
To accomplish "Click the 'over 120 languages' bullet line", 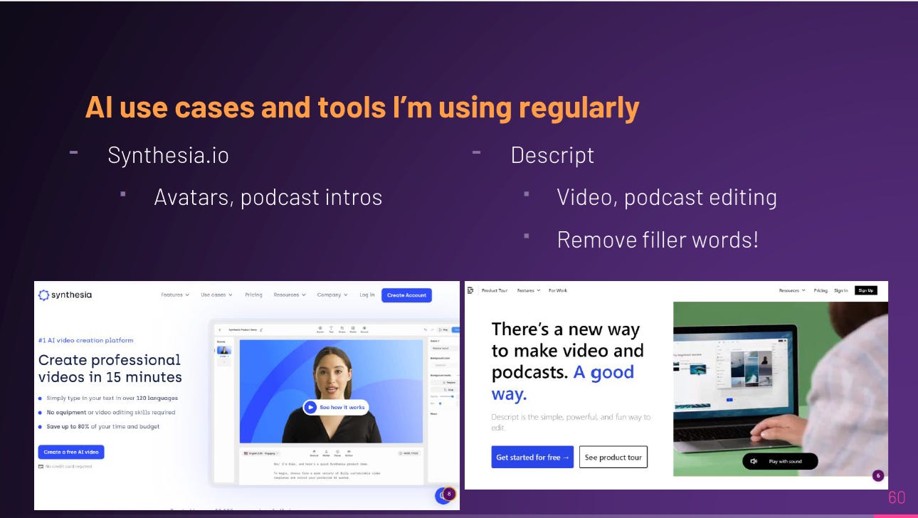I will (x=112, y=398).
